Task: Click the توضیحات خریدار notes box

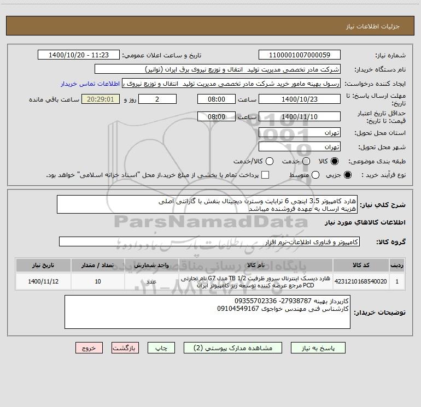Action: click(207, 312)
